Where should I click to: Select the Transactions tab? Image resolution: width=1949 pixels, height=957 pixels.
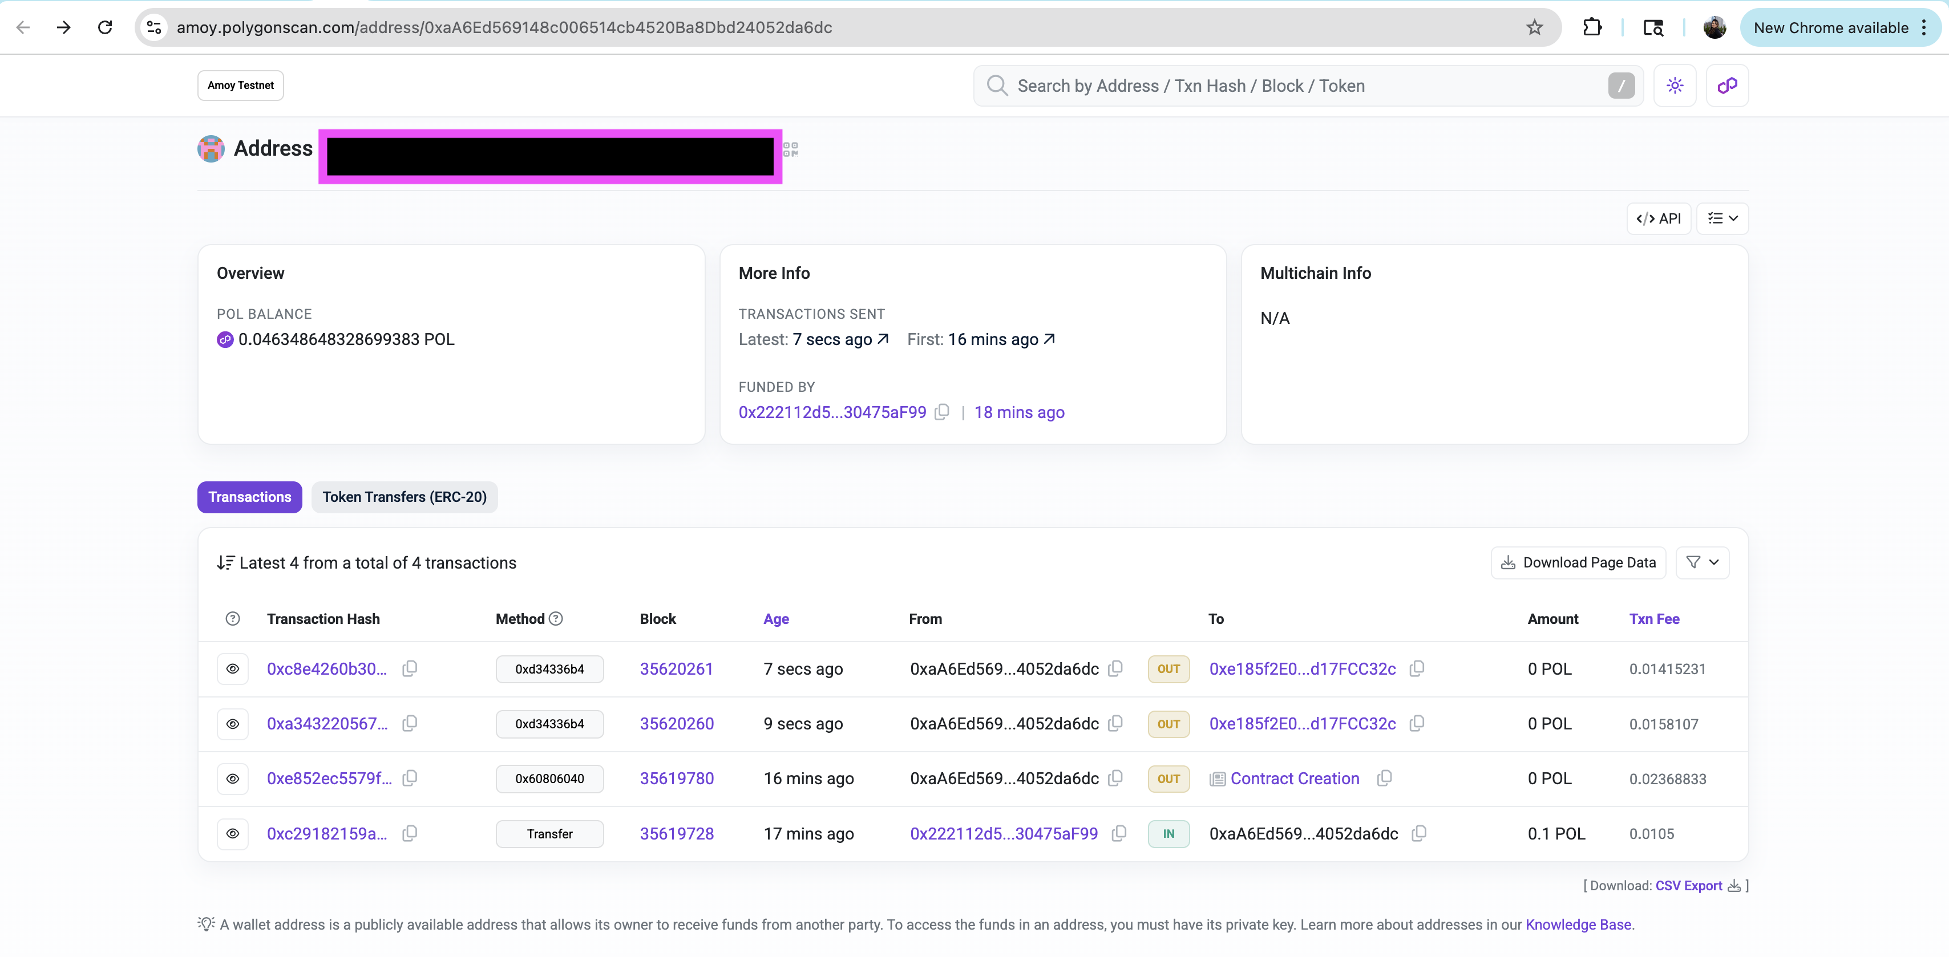coord(250,497)
